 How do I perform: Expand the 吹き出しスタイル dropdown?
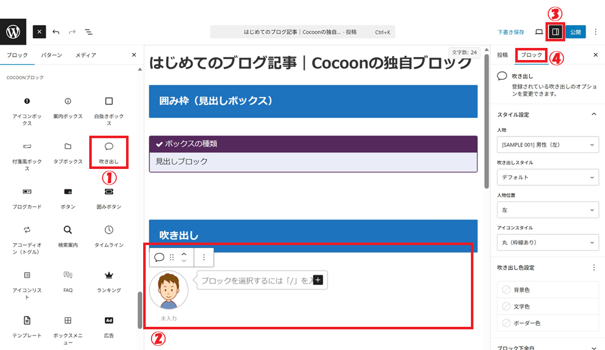[548, 178]
